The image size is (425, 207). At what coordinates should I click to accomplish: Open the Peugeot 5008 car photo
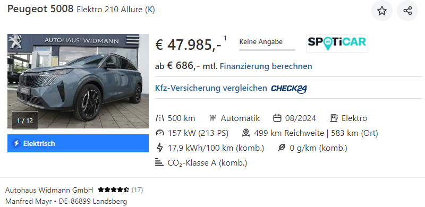[78, 81]
